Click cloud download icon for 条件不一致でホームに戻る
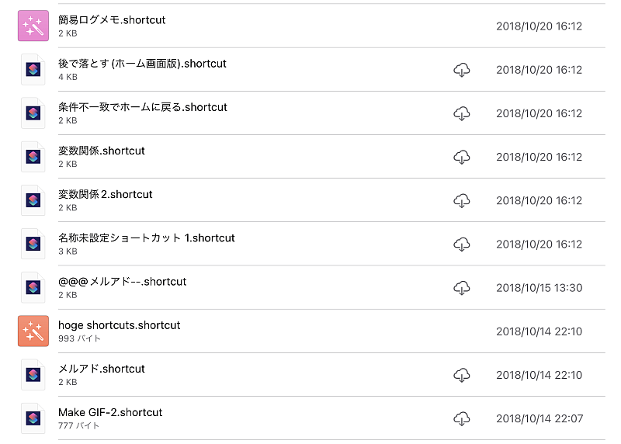 461,113
